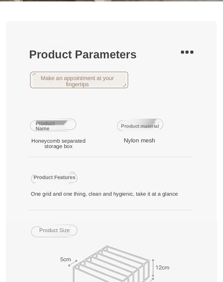The height and width of the screenshot is (282, 223).
Task: Click the 'Nylon mesh' material value
Action: (x=139, y=140)
